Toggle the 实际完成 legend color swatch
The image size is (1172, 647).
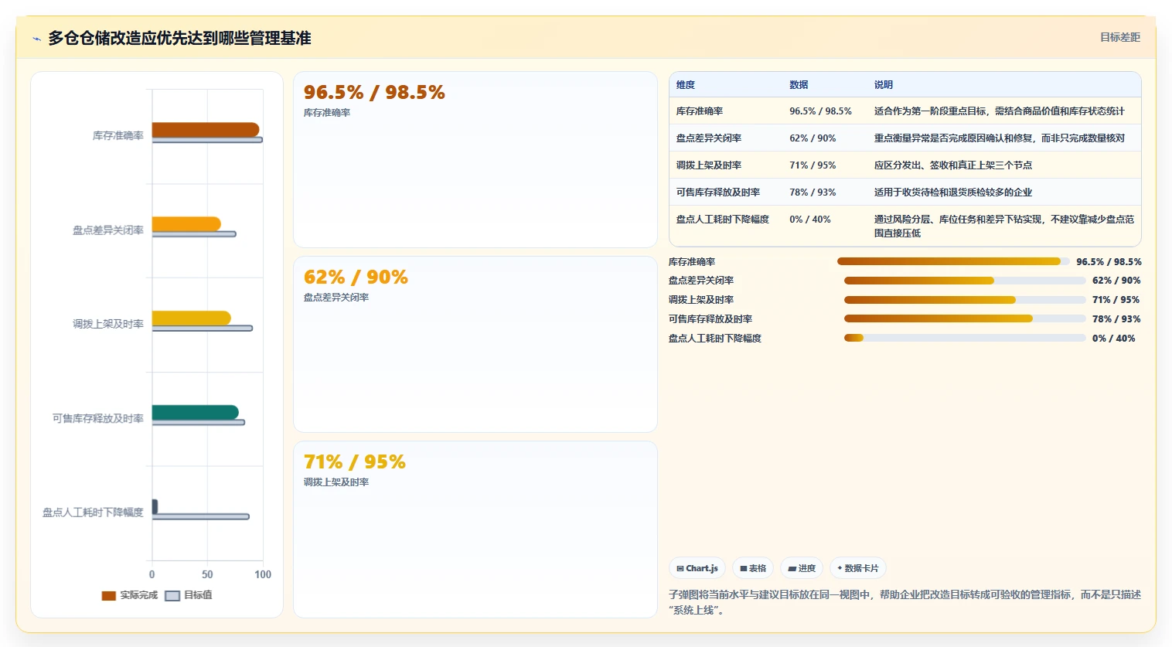tap(109, 595)
